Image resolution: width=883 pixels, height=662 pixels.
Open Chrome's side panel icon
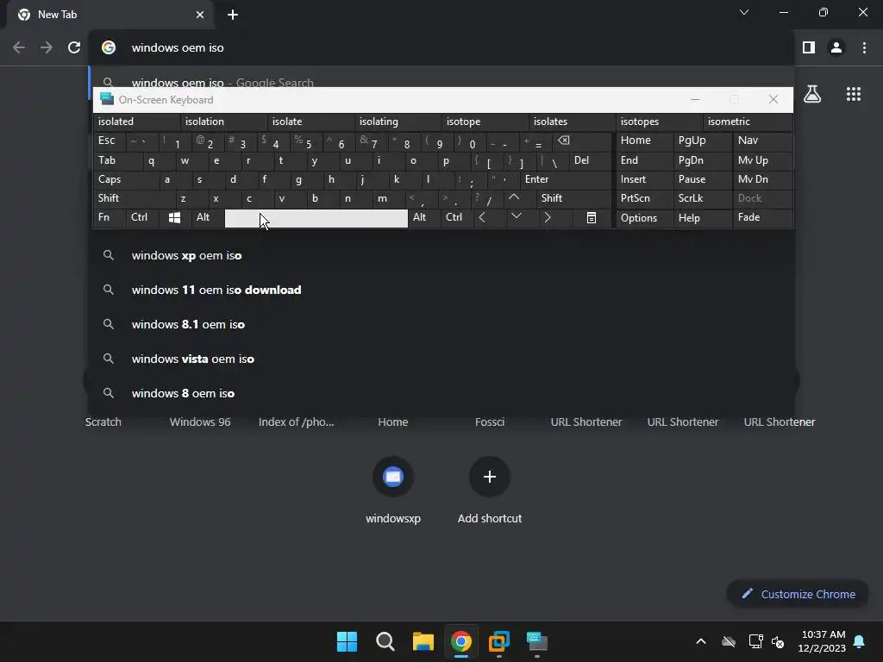[809, 48]
